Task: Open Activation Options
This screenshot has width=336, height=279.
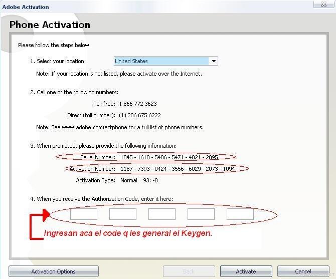Action: (54, 271)
